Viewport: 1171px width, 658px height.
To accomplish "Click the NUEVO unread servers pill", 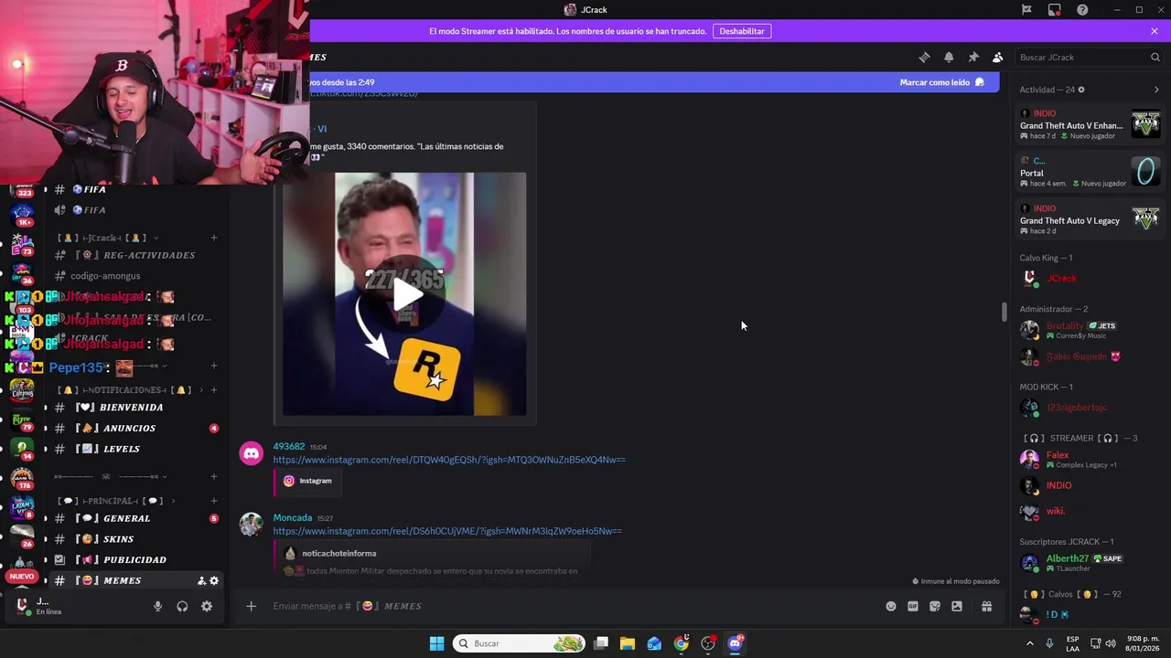I will pyautogui.click(x=22, y=577).
